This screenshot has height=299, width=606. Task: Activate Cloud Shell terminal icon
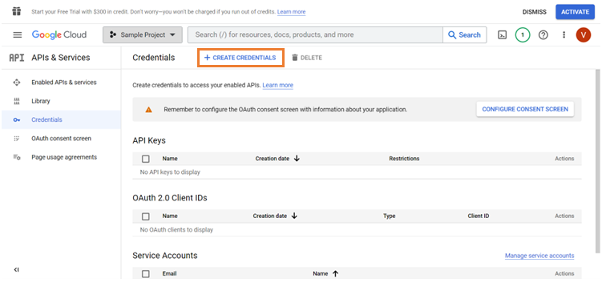click(x=502, y=35)
